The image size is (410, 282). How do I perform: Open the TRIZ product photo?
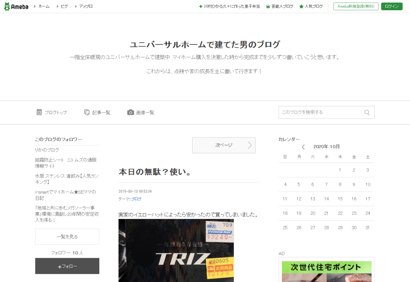coord(176,250)
